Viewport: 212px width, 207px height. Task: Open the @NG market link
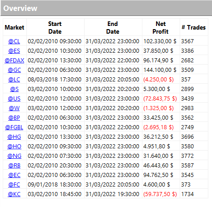coord(14,156)
